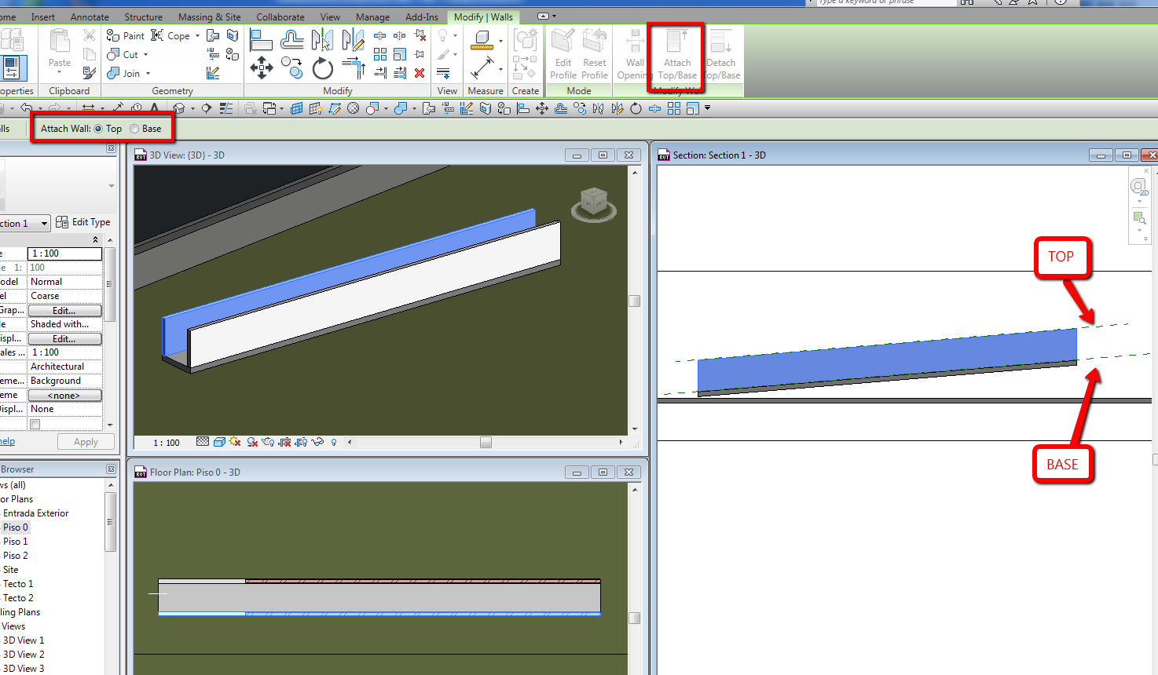Select Piso 1 in project browser
This screenshot has height=675, width=1158.
coord(15,542)
